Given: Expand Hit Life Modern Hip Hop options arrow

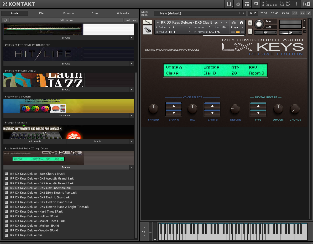Looking at the screenshot, I should 132,63.
